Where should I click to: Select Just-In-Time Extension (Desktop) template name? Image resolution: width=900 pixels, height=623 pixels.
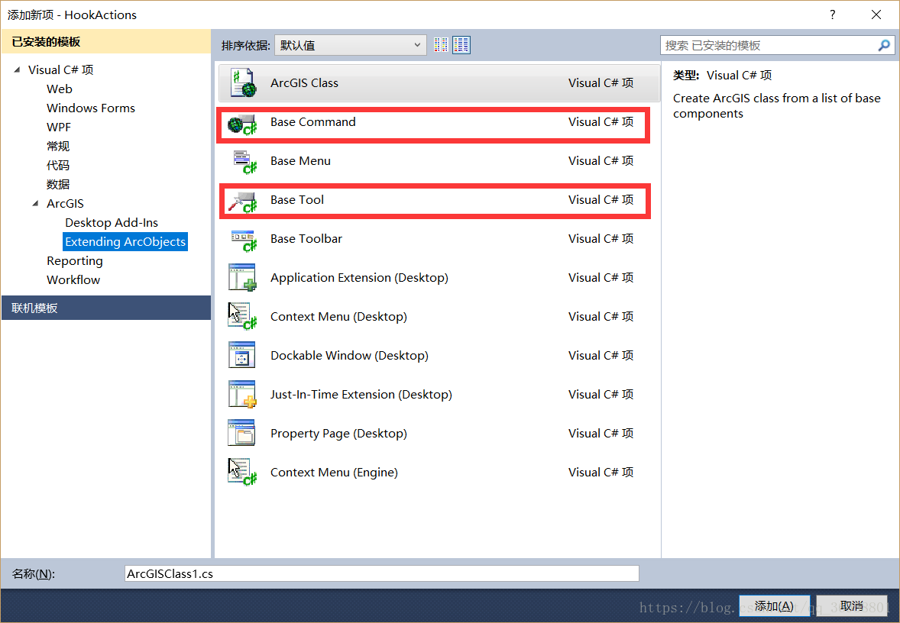coord(361,395)
